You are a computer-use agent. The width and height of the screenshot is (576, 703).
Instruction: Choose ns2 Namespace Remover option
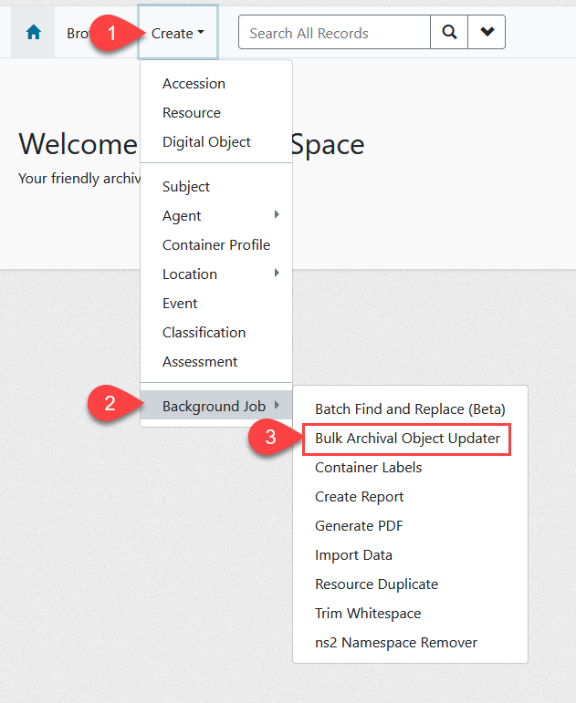pos(396,643)
